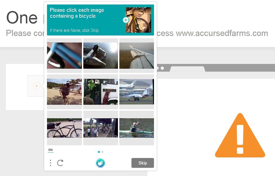275x176 pixels.
Task: Open the EN language selector
Action: [50, 150]
